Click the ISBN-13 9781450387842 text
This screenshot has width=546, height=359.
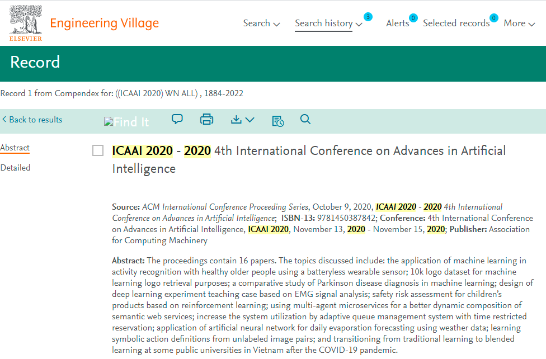pos(329,218)
